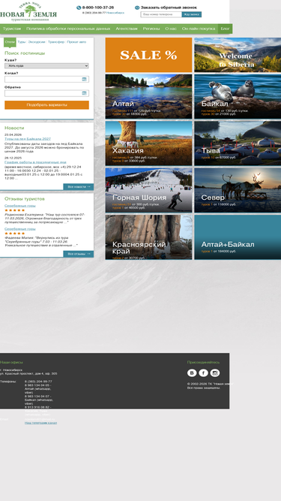281x501 pixels.
Task: Open the Instagram icon in footer
Action: [215, 373]
